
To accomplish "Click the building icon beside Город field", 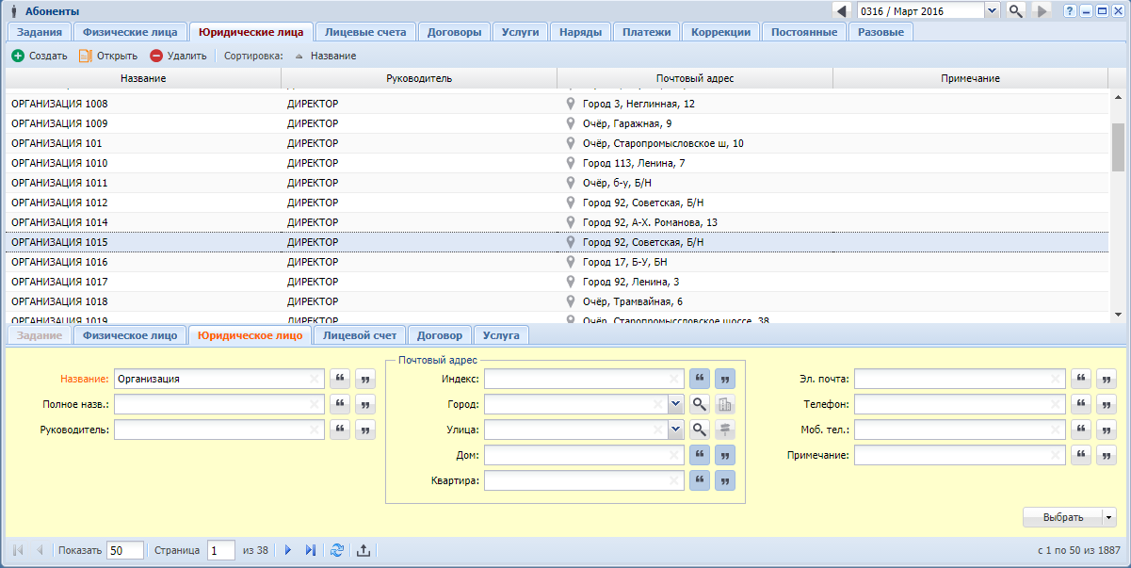I will coord(724,404).
